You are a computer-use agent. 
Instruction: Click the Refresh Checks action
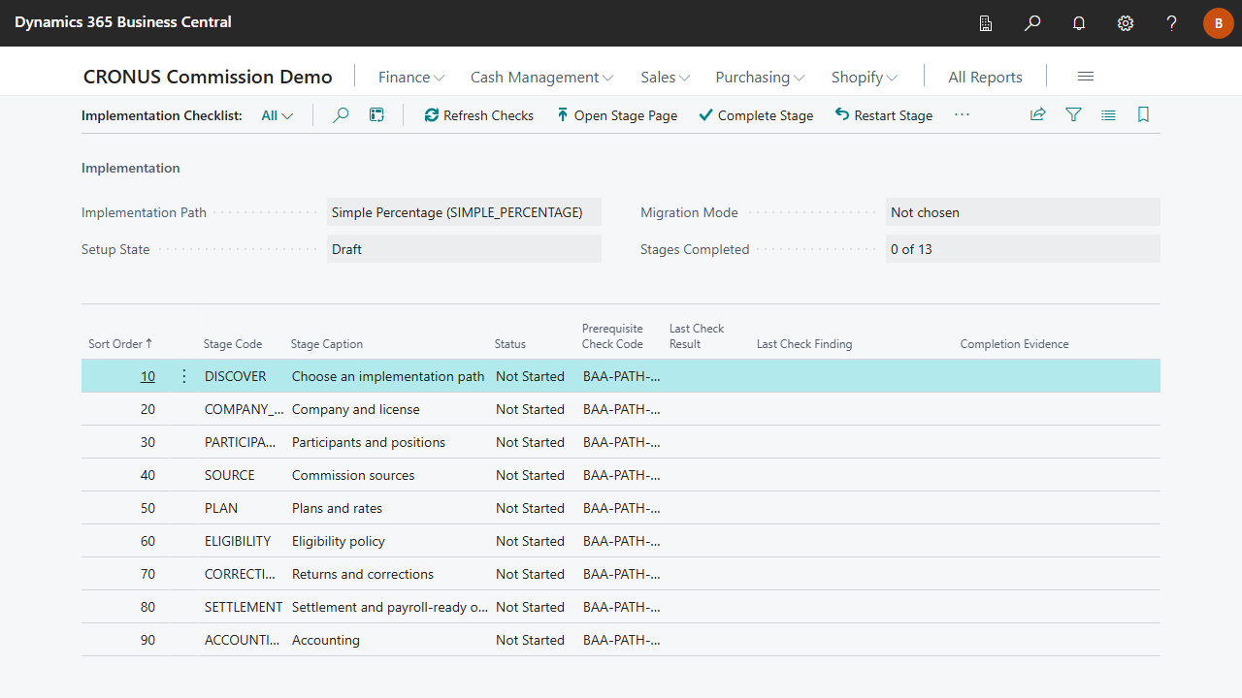coord(479,115)
